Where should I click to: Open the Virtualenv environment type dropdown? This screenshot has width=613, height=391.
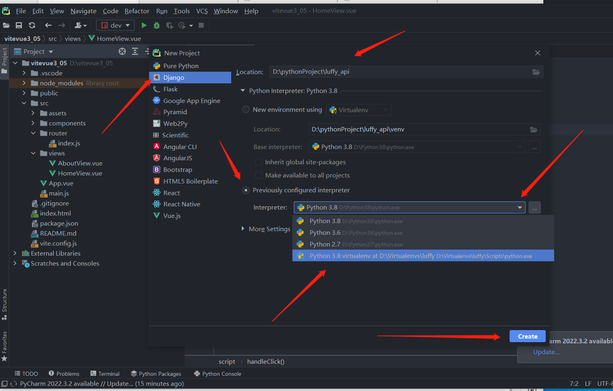(x=359, y=110)
